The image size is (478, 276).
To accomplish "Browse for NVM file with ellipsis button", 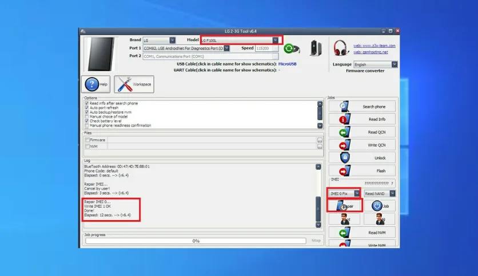I will point(320,147).
